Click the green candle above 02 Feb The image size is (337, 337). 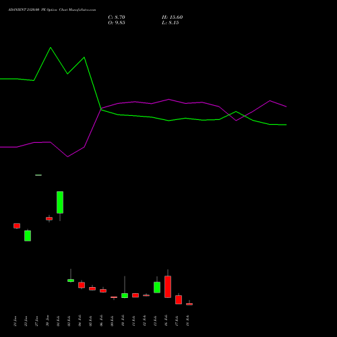pyautogui.click(x=71, y=280)
